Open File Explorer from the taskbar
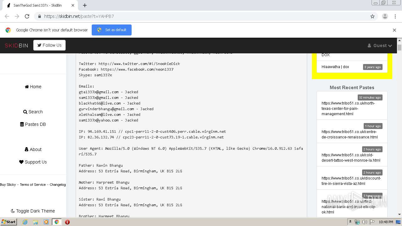 [35, 222]
